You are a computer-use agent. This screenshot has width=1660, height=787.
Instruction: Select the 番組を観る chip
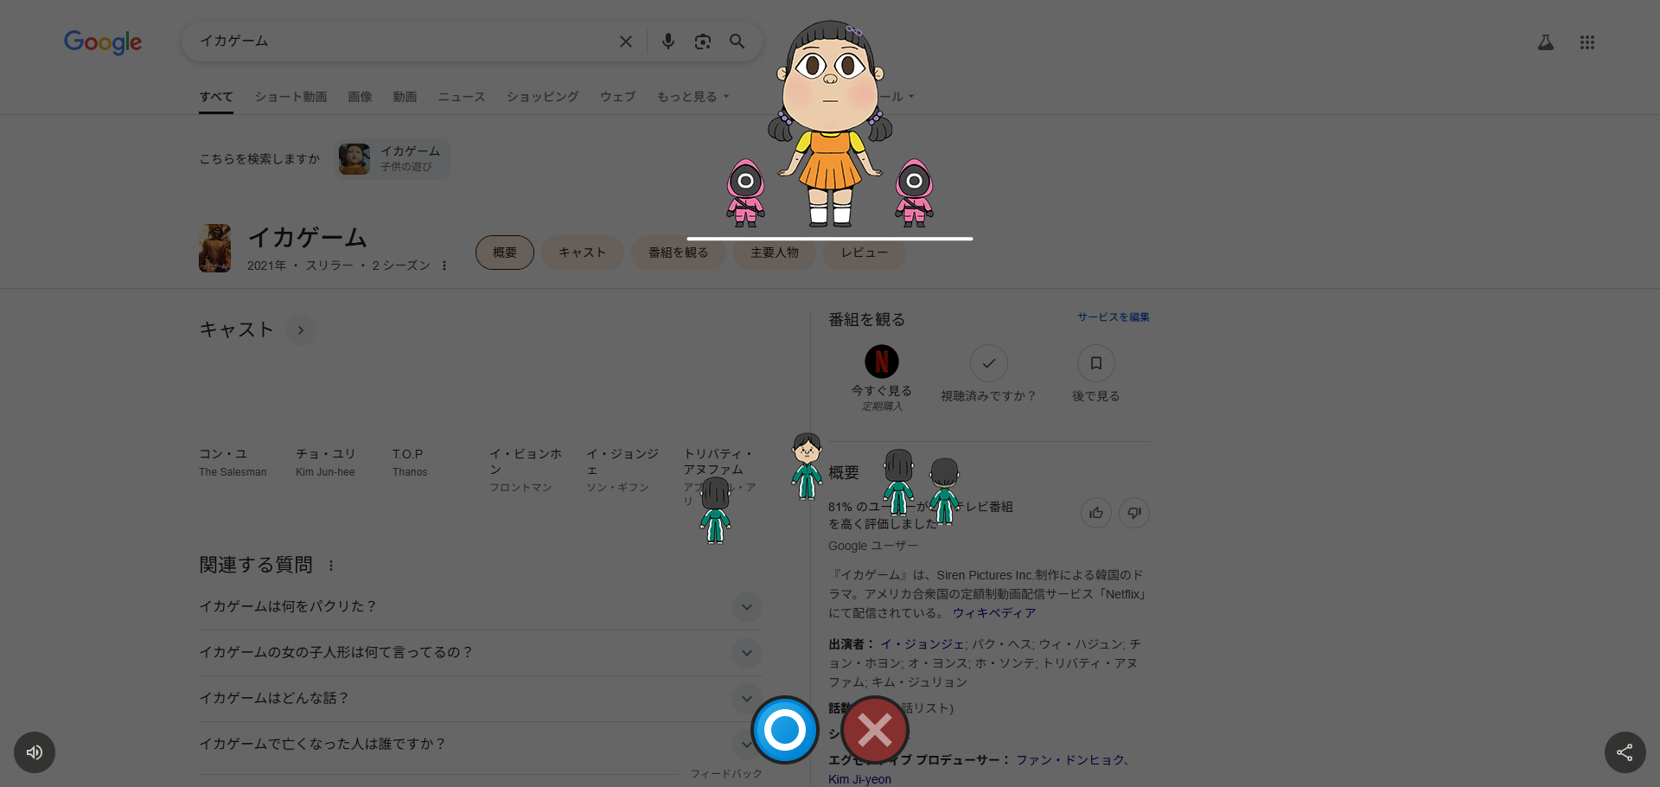pos(679,253)
